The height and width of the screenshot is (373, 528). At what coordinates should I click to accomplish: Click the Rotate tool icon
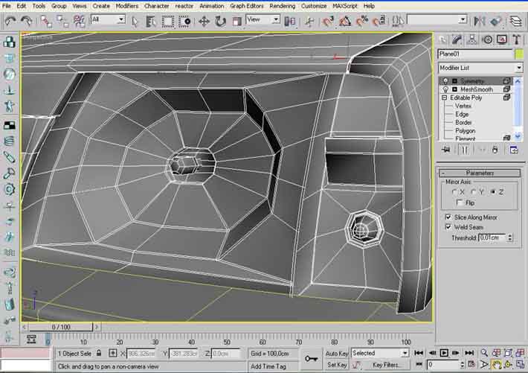point(220,22)
